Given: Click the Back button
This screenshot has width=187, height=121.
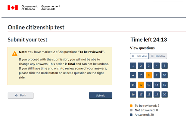Looking at the screenshot, I should [x=20, y=95].
